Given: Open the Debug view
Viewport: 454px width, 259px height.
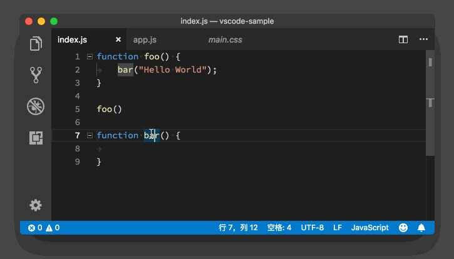Looking at the screenshot, I should [x=36, y=106].
